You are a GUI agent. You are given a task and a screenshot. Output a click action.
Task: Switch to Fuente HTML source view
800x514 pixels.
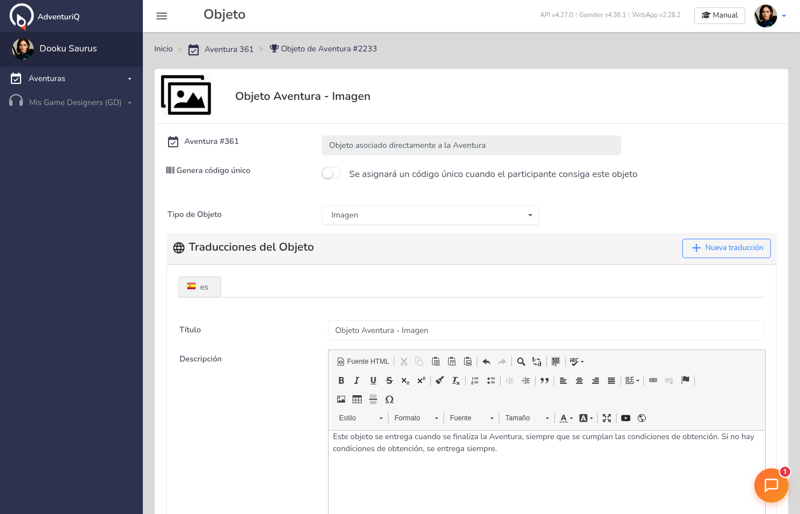point(363,362)
